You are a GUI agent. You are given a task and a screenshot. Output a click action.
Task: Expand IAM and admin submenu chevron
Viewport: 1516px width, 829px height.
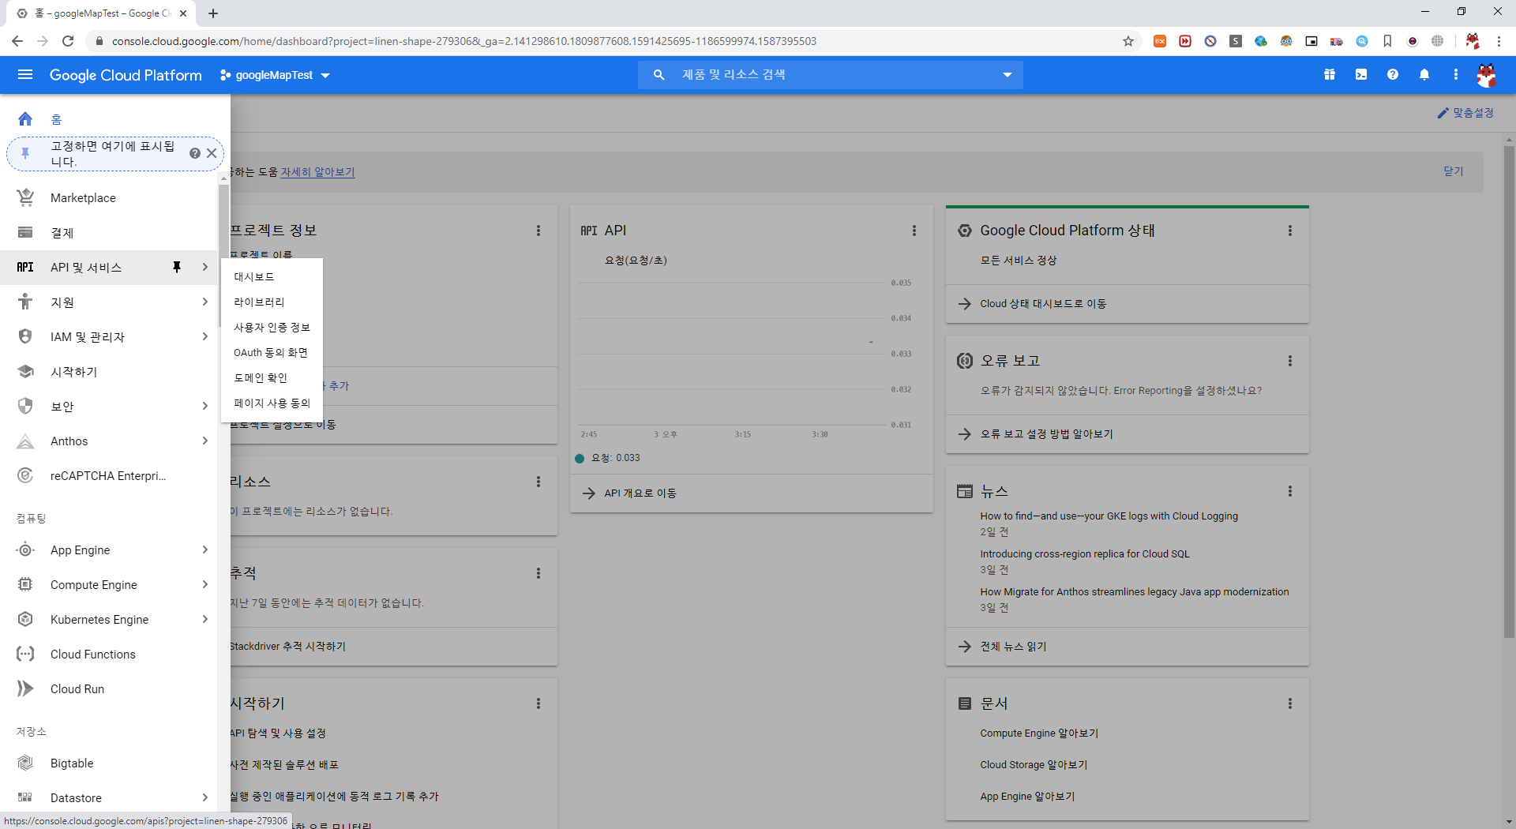pos(205,337)
